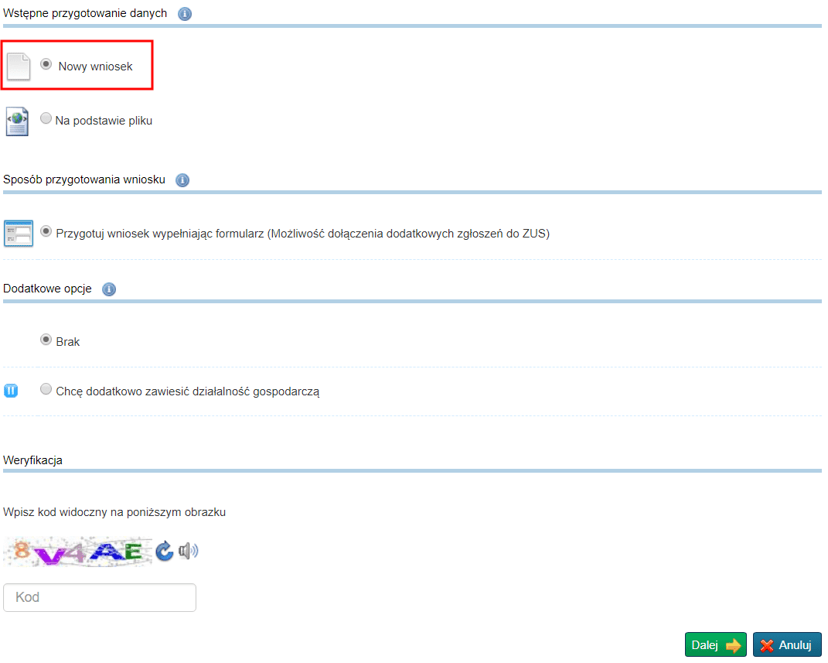Select the 'Przygotuj wniosek wypełniając formularz' radio button
Viewport: 828px width, 663px height.
click(46, 231)
